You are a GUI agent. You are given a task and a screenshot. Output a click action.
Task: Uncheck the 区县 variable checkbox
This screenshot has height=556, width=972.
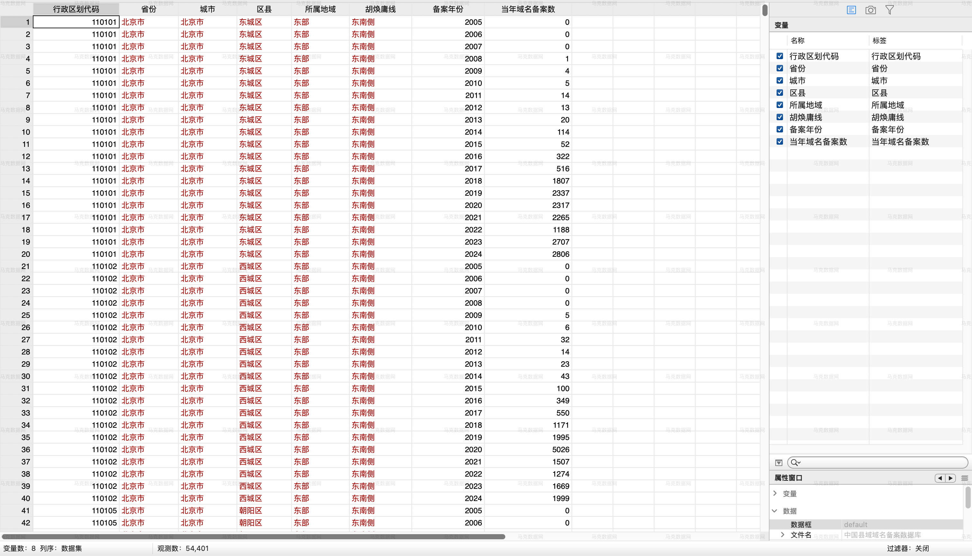[x=779, y=93]
